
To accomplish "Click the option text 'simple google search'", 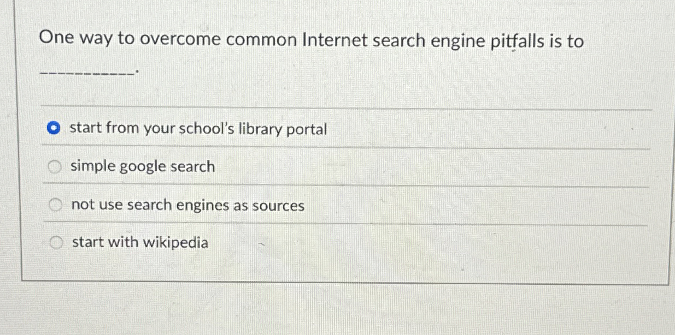I will tap(142, 166).
